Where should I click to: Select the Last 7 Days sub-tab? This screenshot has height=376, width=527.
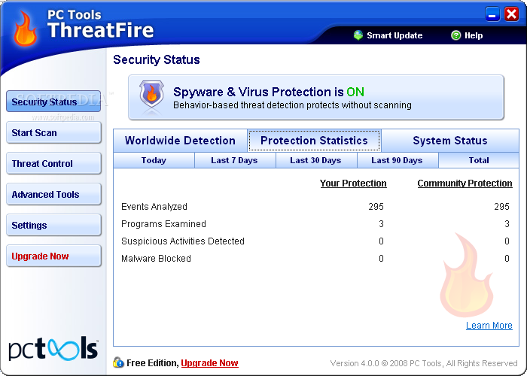point(234,160)
